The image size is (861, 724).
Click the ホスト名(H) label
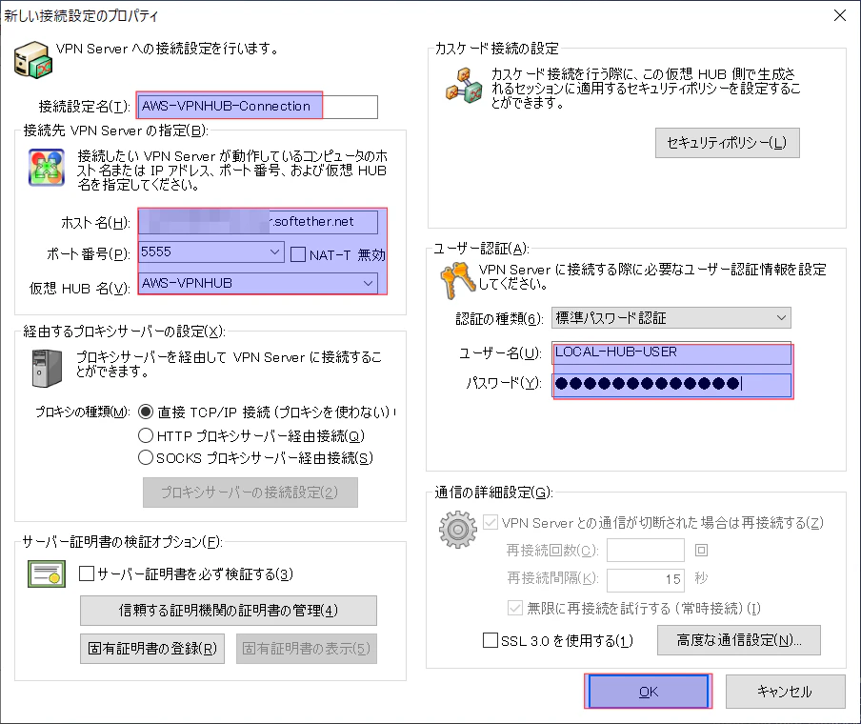click(95, 223)
